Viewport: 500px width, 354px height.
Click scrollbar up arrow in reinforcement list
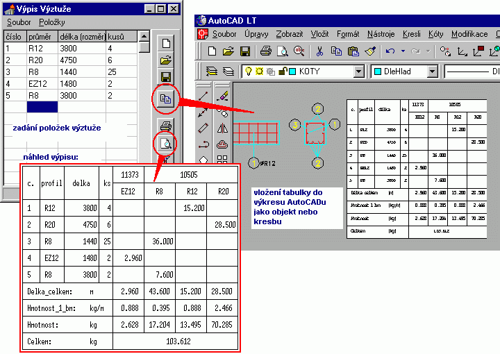[144, 36]
